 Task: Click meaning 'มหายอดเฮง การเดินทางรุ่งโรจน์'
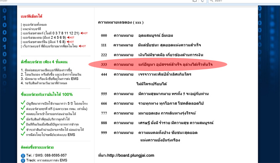[167, 113]
